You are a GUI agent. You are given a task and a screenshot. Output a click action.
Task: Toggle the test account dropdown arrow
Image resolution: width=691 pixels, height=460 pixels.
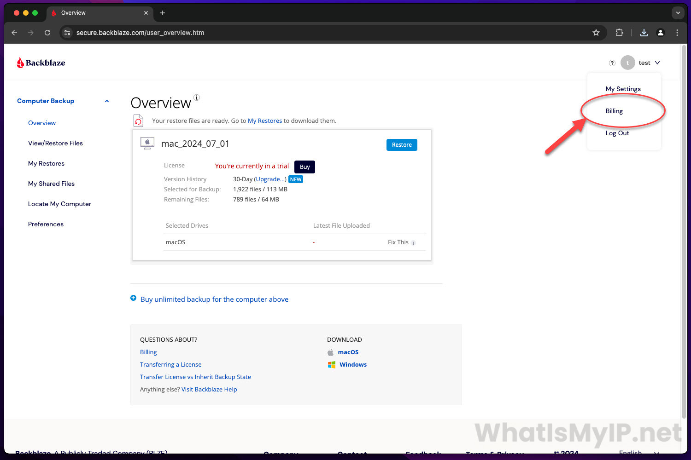click(657, 63)
